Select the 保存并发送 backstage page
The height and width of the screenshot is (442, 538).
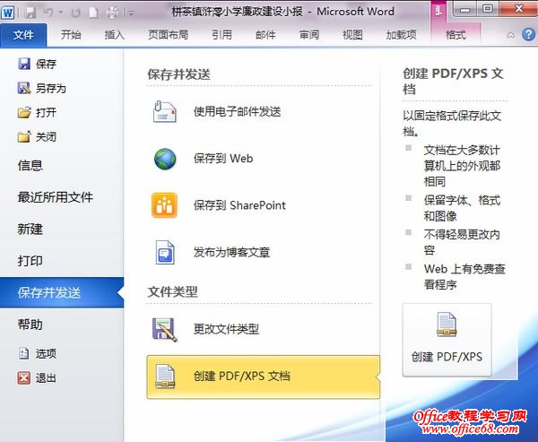click(x=62, y=292)
